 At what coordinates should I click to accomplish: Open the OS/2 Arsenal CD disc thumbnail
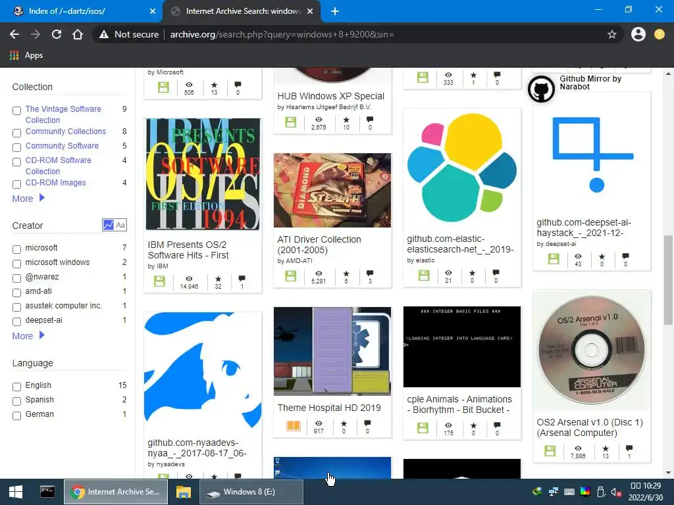pyautogui.click(x=592, y=350)
